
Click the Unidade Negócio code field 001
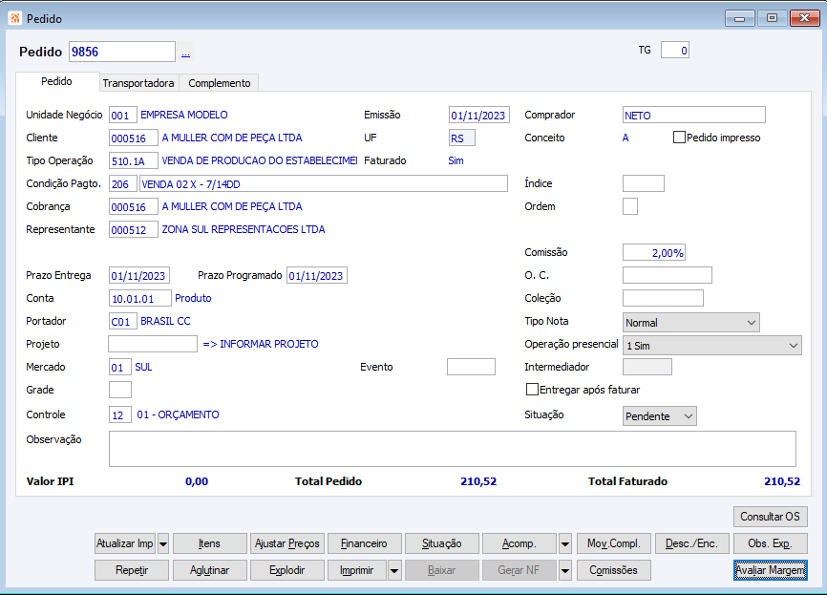point(123,115)
